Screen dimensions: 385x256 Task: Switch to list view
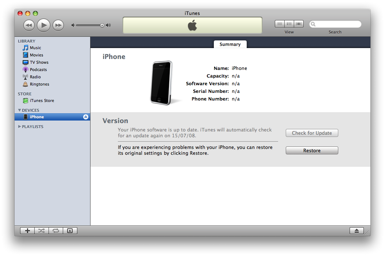click(x=280, y=24)
